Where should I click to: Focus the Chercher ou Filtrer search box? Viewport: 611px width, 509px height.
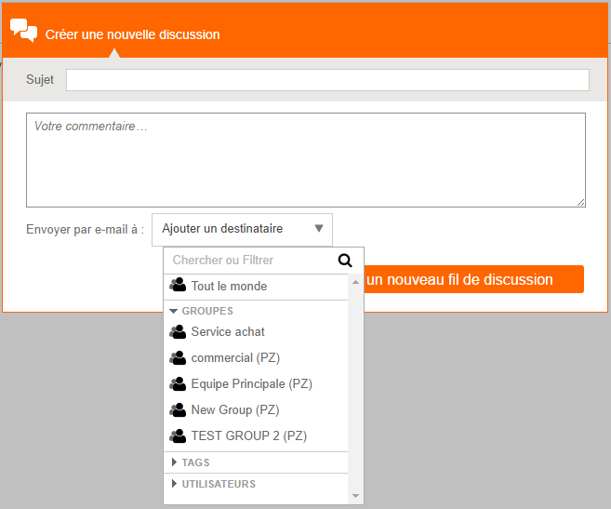pyautogui.click(x=249, y=261)
